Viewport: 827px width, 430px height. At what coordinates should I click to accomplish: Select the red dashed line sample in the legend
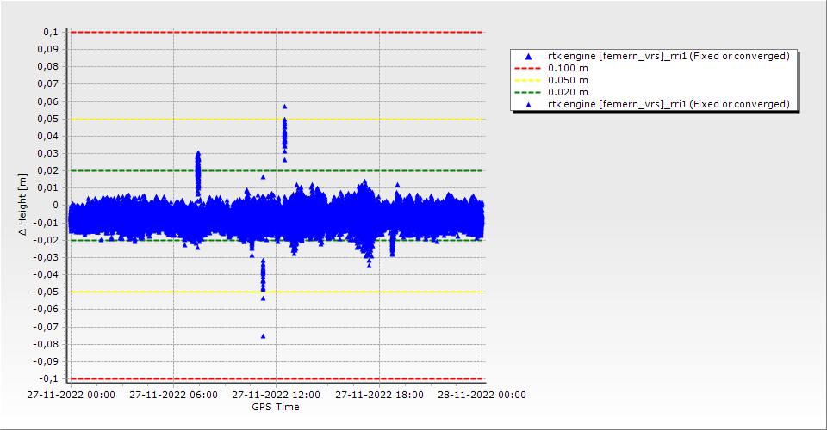coord(529,68)
